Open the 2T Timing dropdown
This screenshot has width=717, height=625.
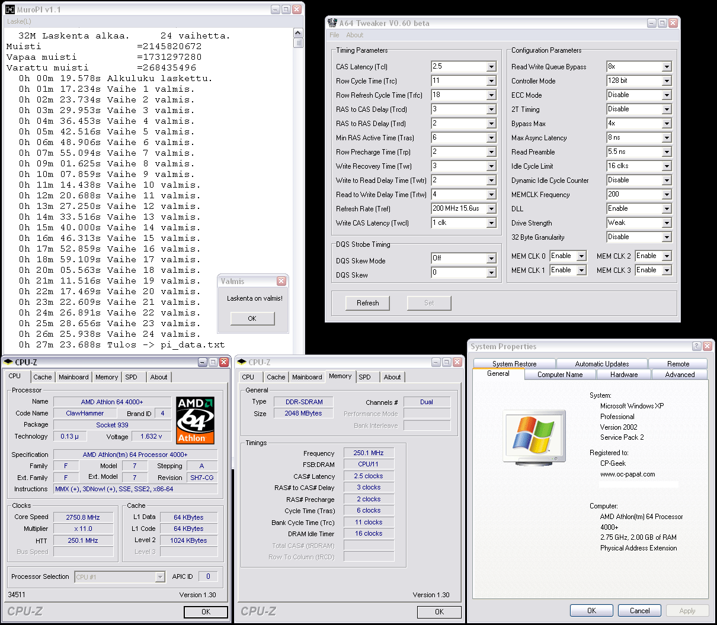[x=667, y=109]
